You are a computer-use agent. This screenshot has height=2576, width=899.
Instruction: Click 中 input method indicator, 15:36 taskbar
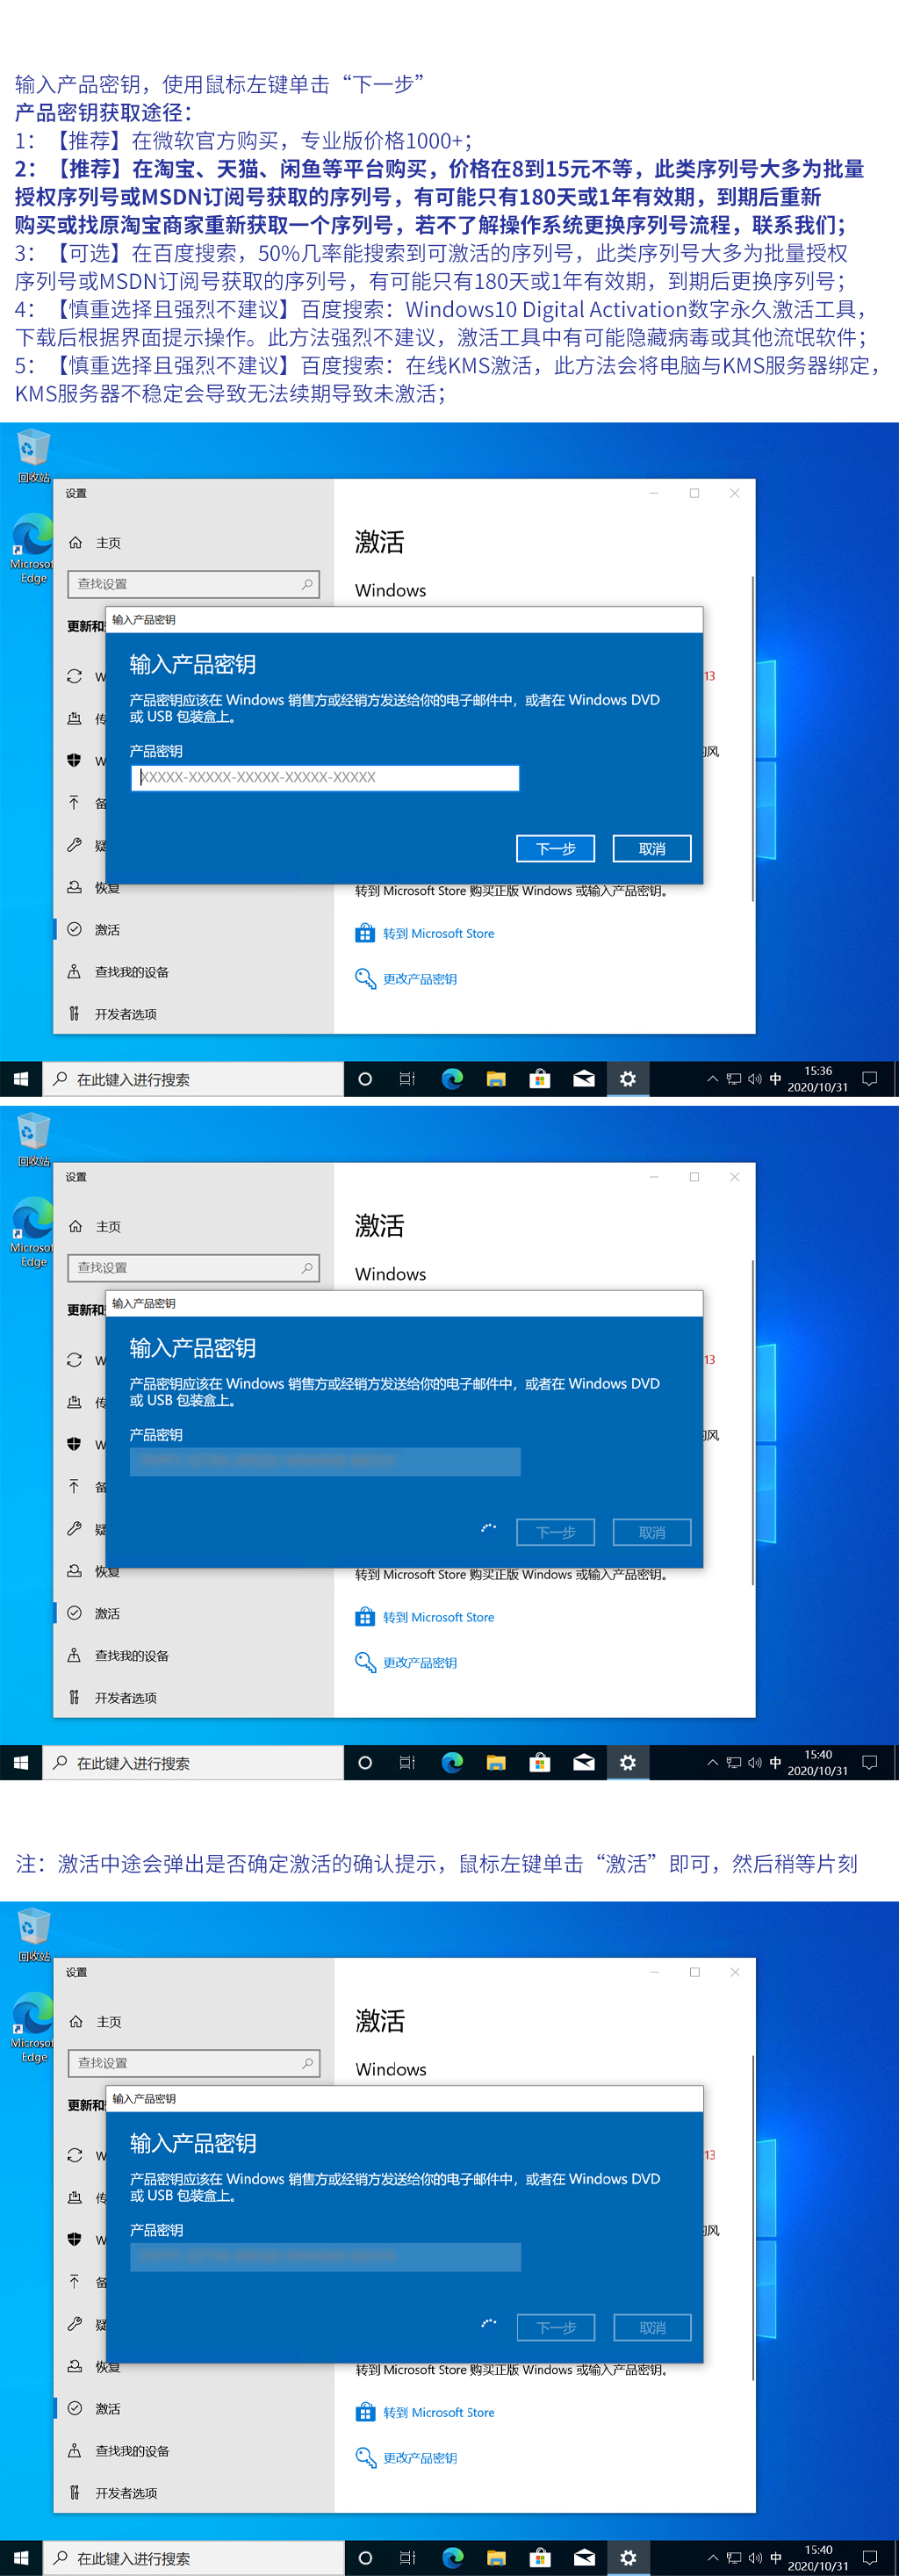coord(776,1079)
